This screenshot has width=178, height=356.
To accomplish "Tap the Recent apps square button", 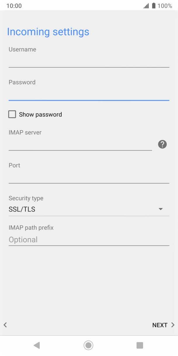I will coord(140,345).
